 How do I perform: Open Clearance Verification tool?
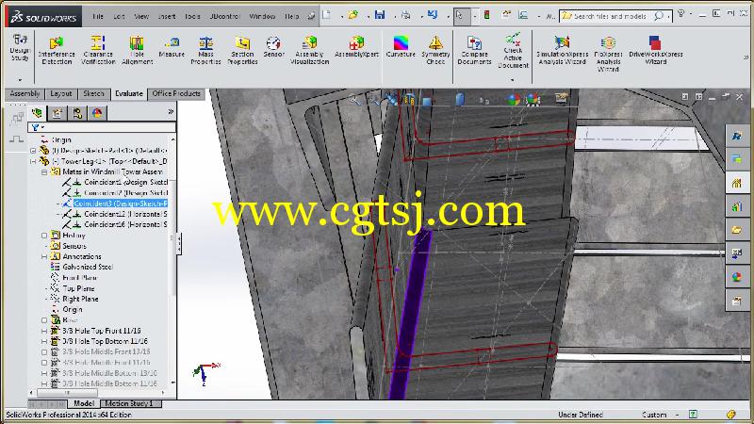98,50
